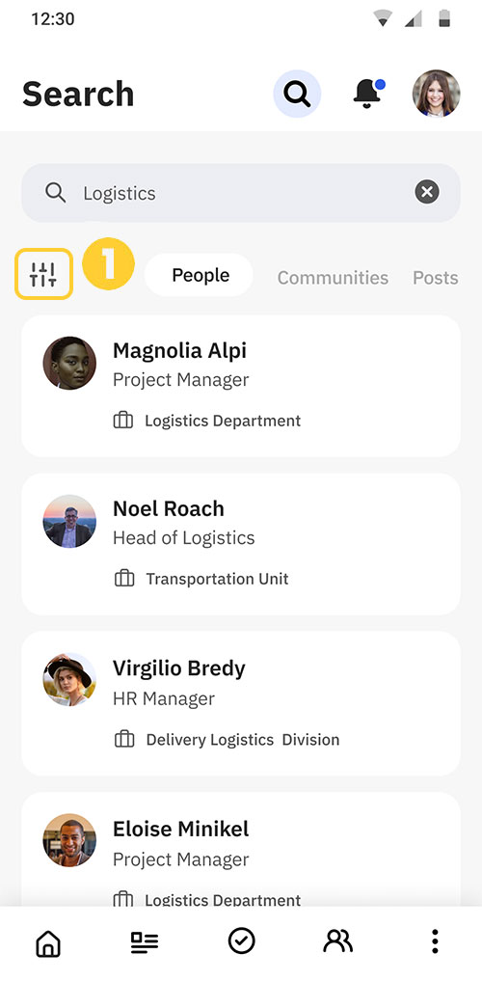Open notifications bell icon
This screenshot has height=981, width=482.
(x=367, y=94)
